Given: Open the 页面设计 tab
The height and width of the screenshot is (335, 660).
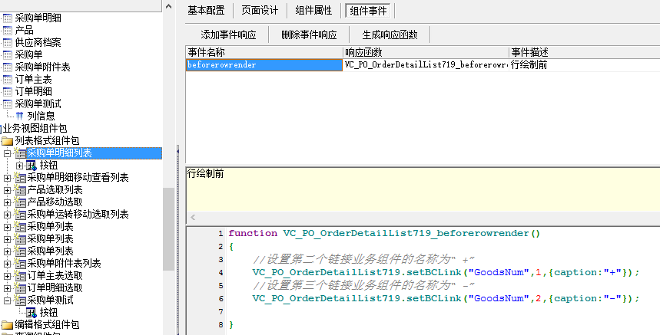Looking at the screenshot, I should (x=259, y=11).
